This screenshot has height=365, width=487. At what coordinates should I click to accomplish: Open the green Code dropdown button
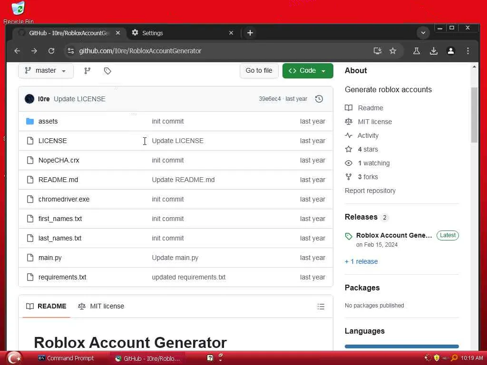coord(308,71)
